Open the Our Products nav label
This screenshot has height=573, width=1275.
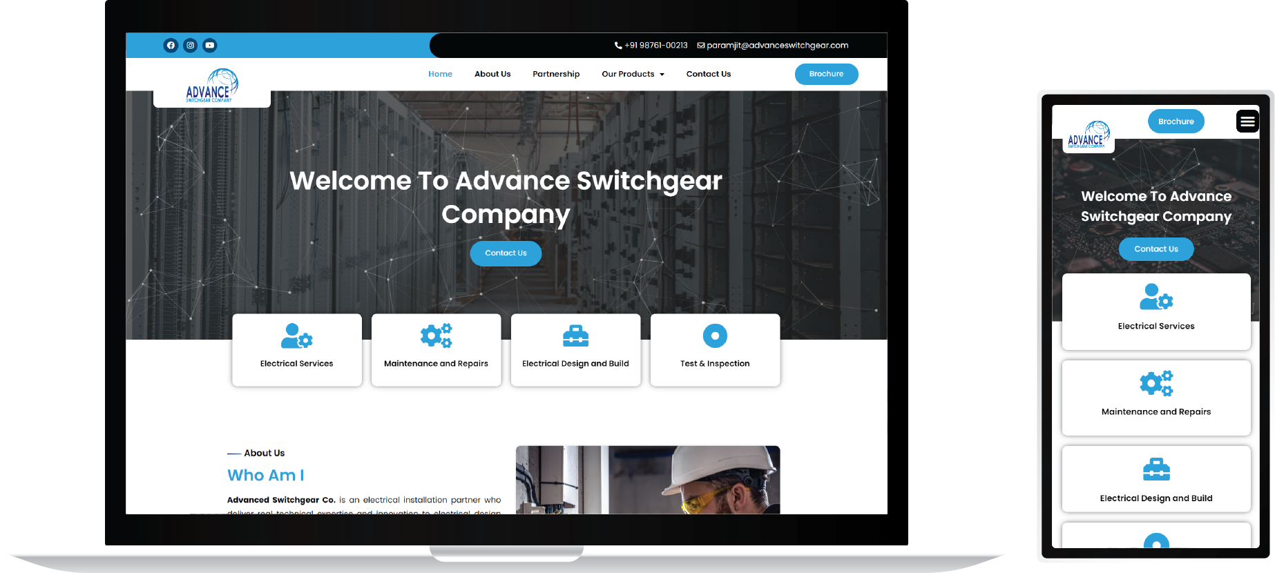pos(628,74)
